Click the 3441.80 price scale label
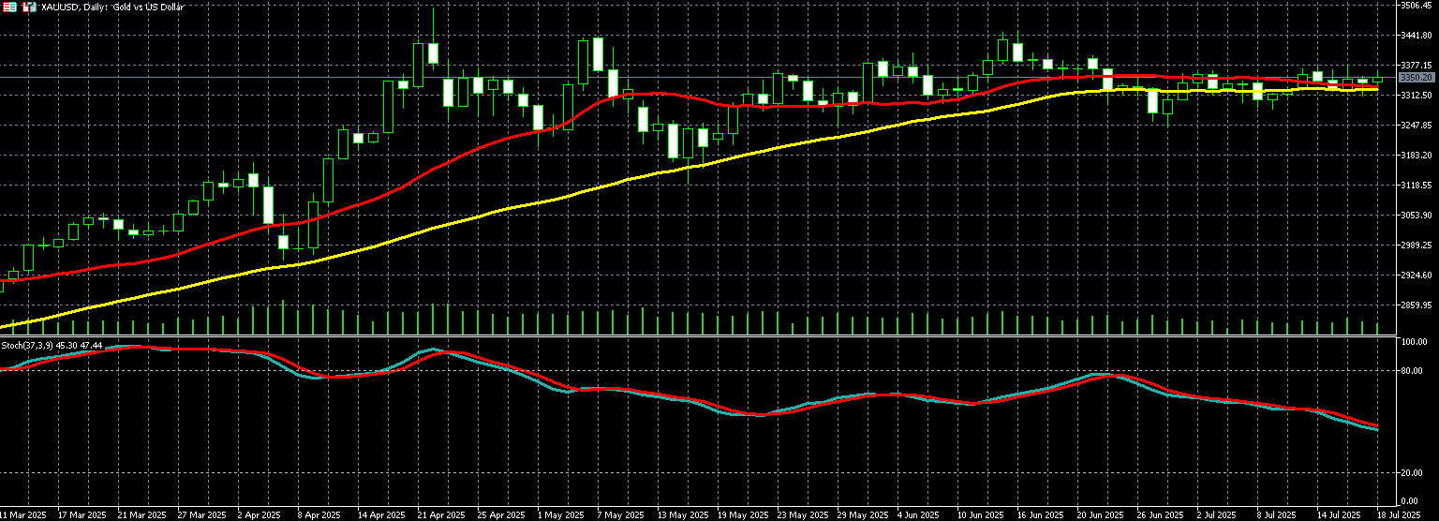The height and width of the screenshot is (521, 1439). coord(1416,36)
